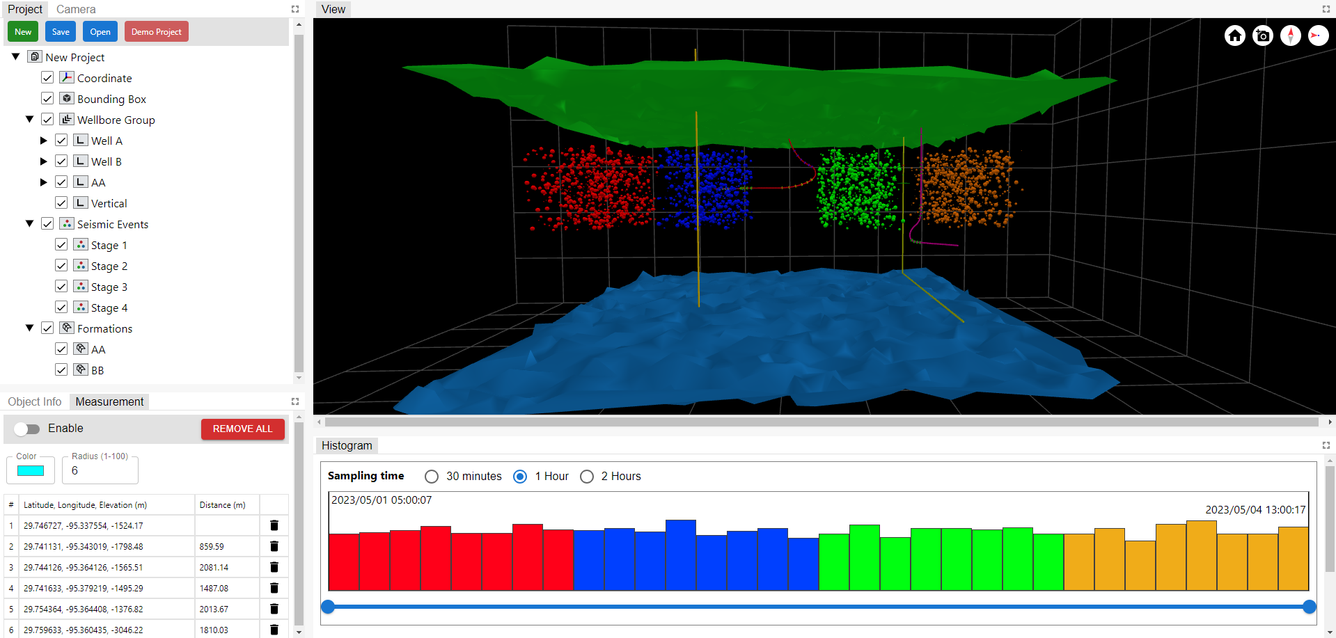Click the red arrow side-view icon
The width and height of the screenshot is (1336, 638).
1318,35
